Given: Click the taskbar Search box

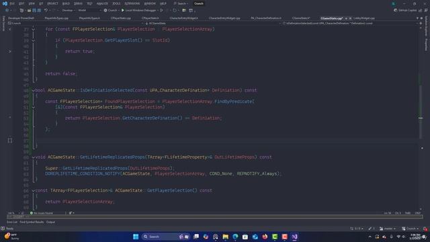Looking at the screenshot, I should (166, 237).
